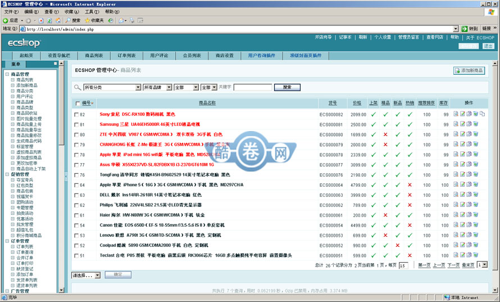Click the view icon for product ECS000052
This screenshot has height=302, width=500.
[x=456, y=245]
